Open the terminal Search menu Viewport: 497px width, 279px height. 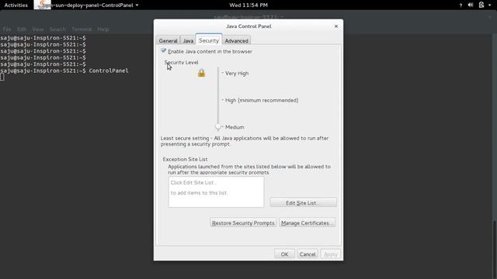(x=57, y=29)
